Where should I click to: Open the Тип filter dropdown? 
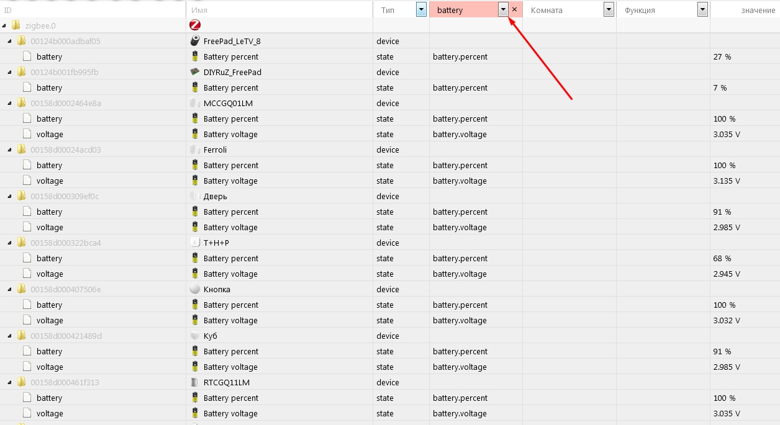421,9
